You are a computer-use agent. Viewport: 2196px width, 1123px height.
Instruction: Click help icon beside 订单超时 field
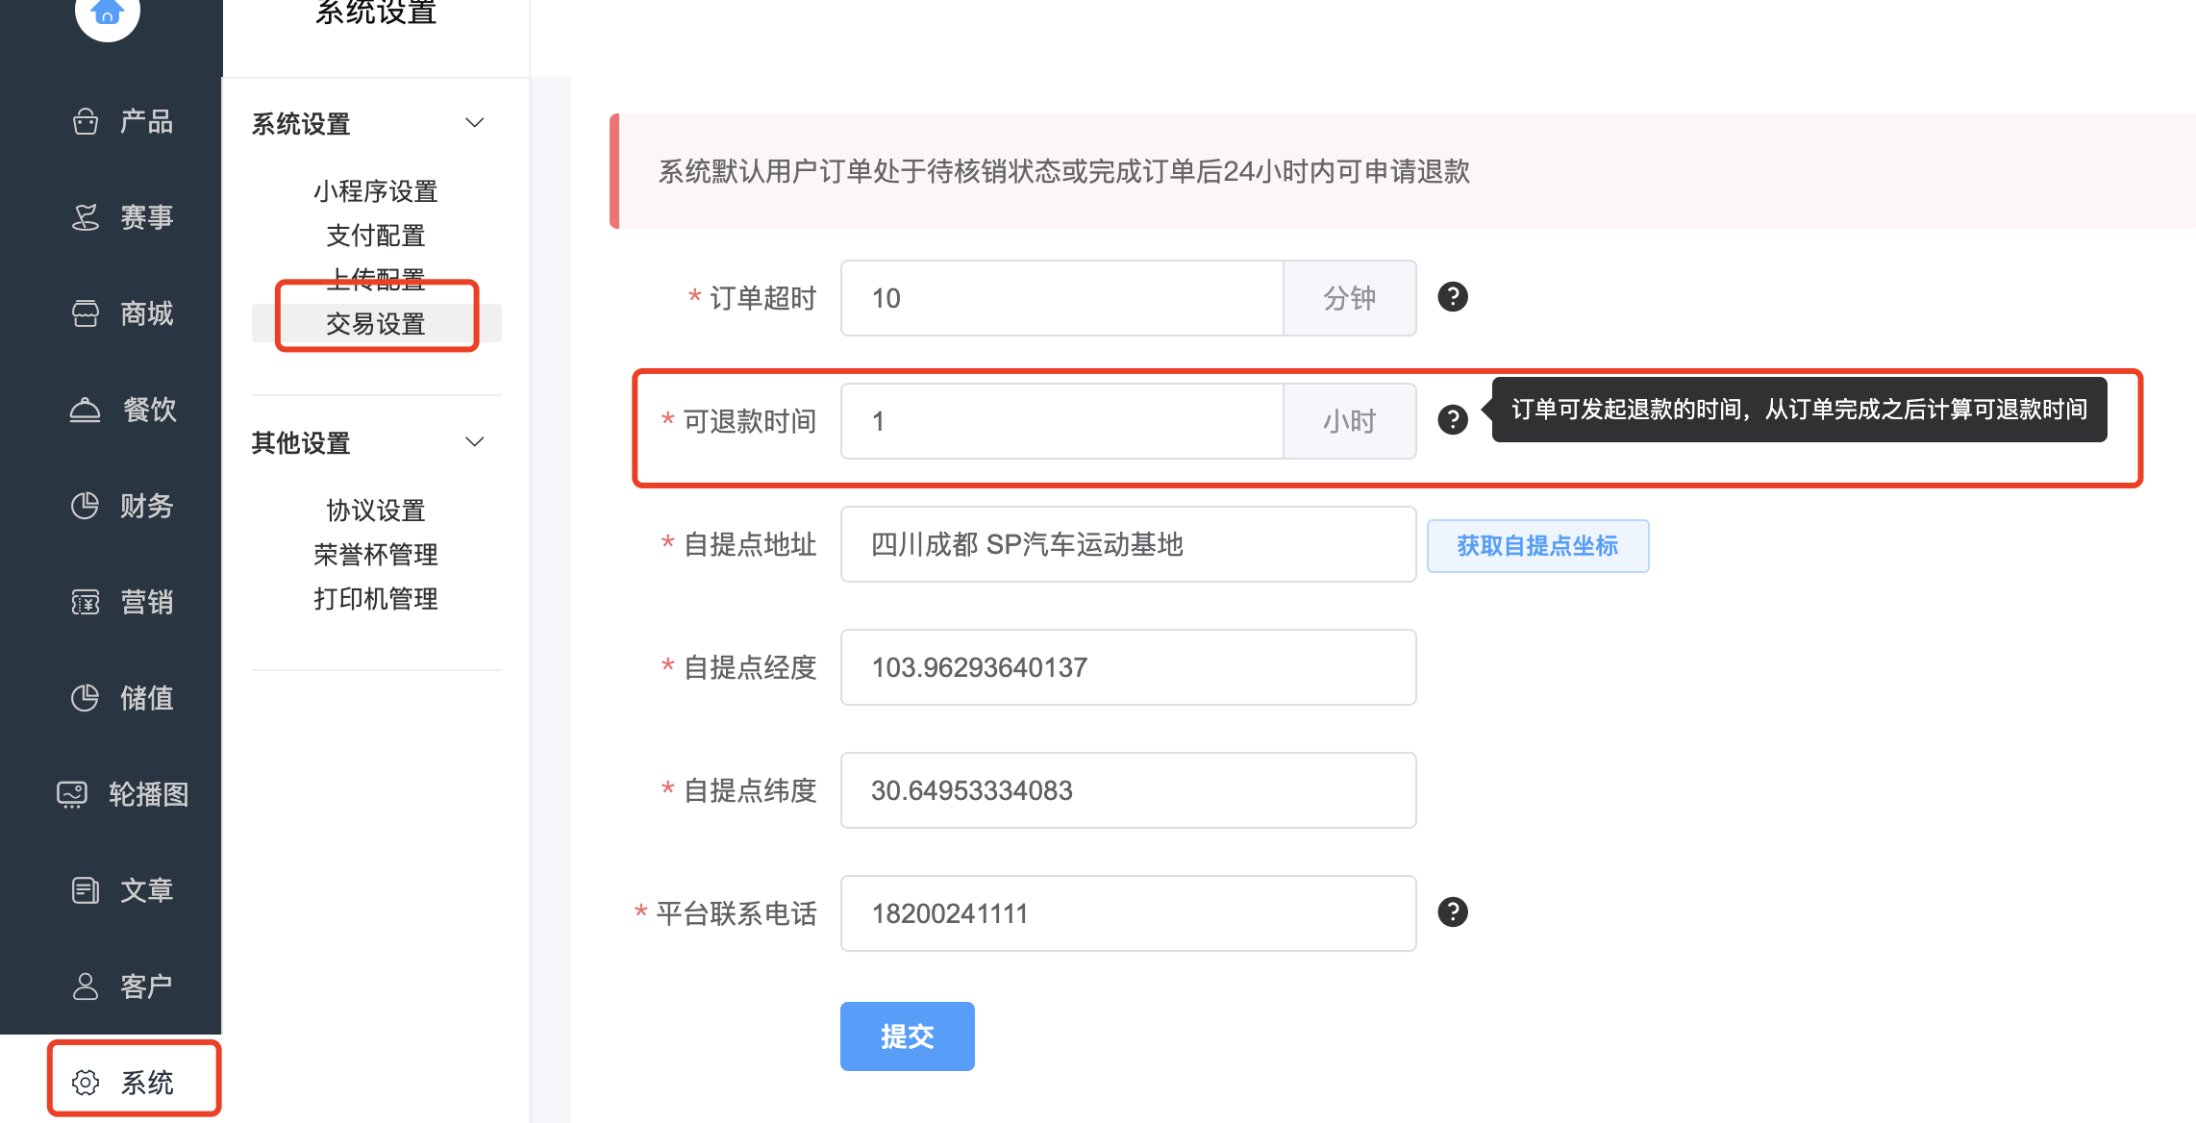click(1452, 297)
